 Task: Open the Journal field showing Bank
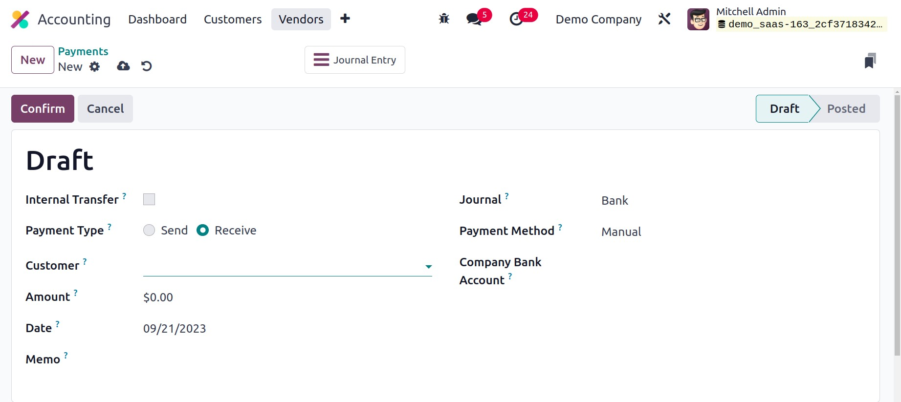point(615,201)
